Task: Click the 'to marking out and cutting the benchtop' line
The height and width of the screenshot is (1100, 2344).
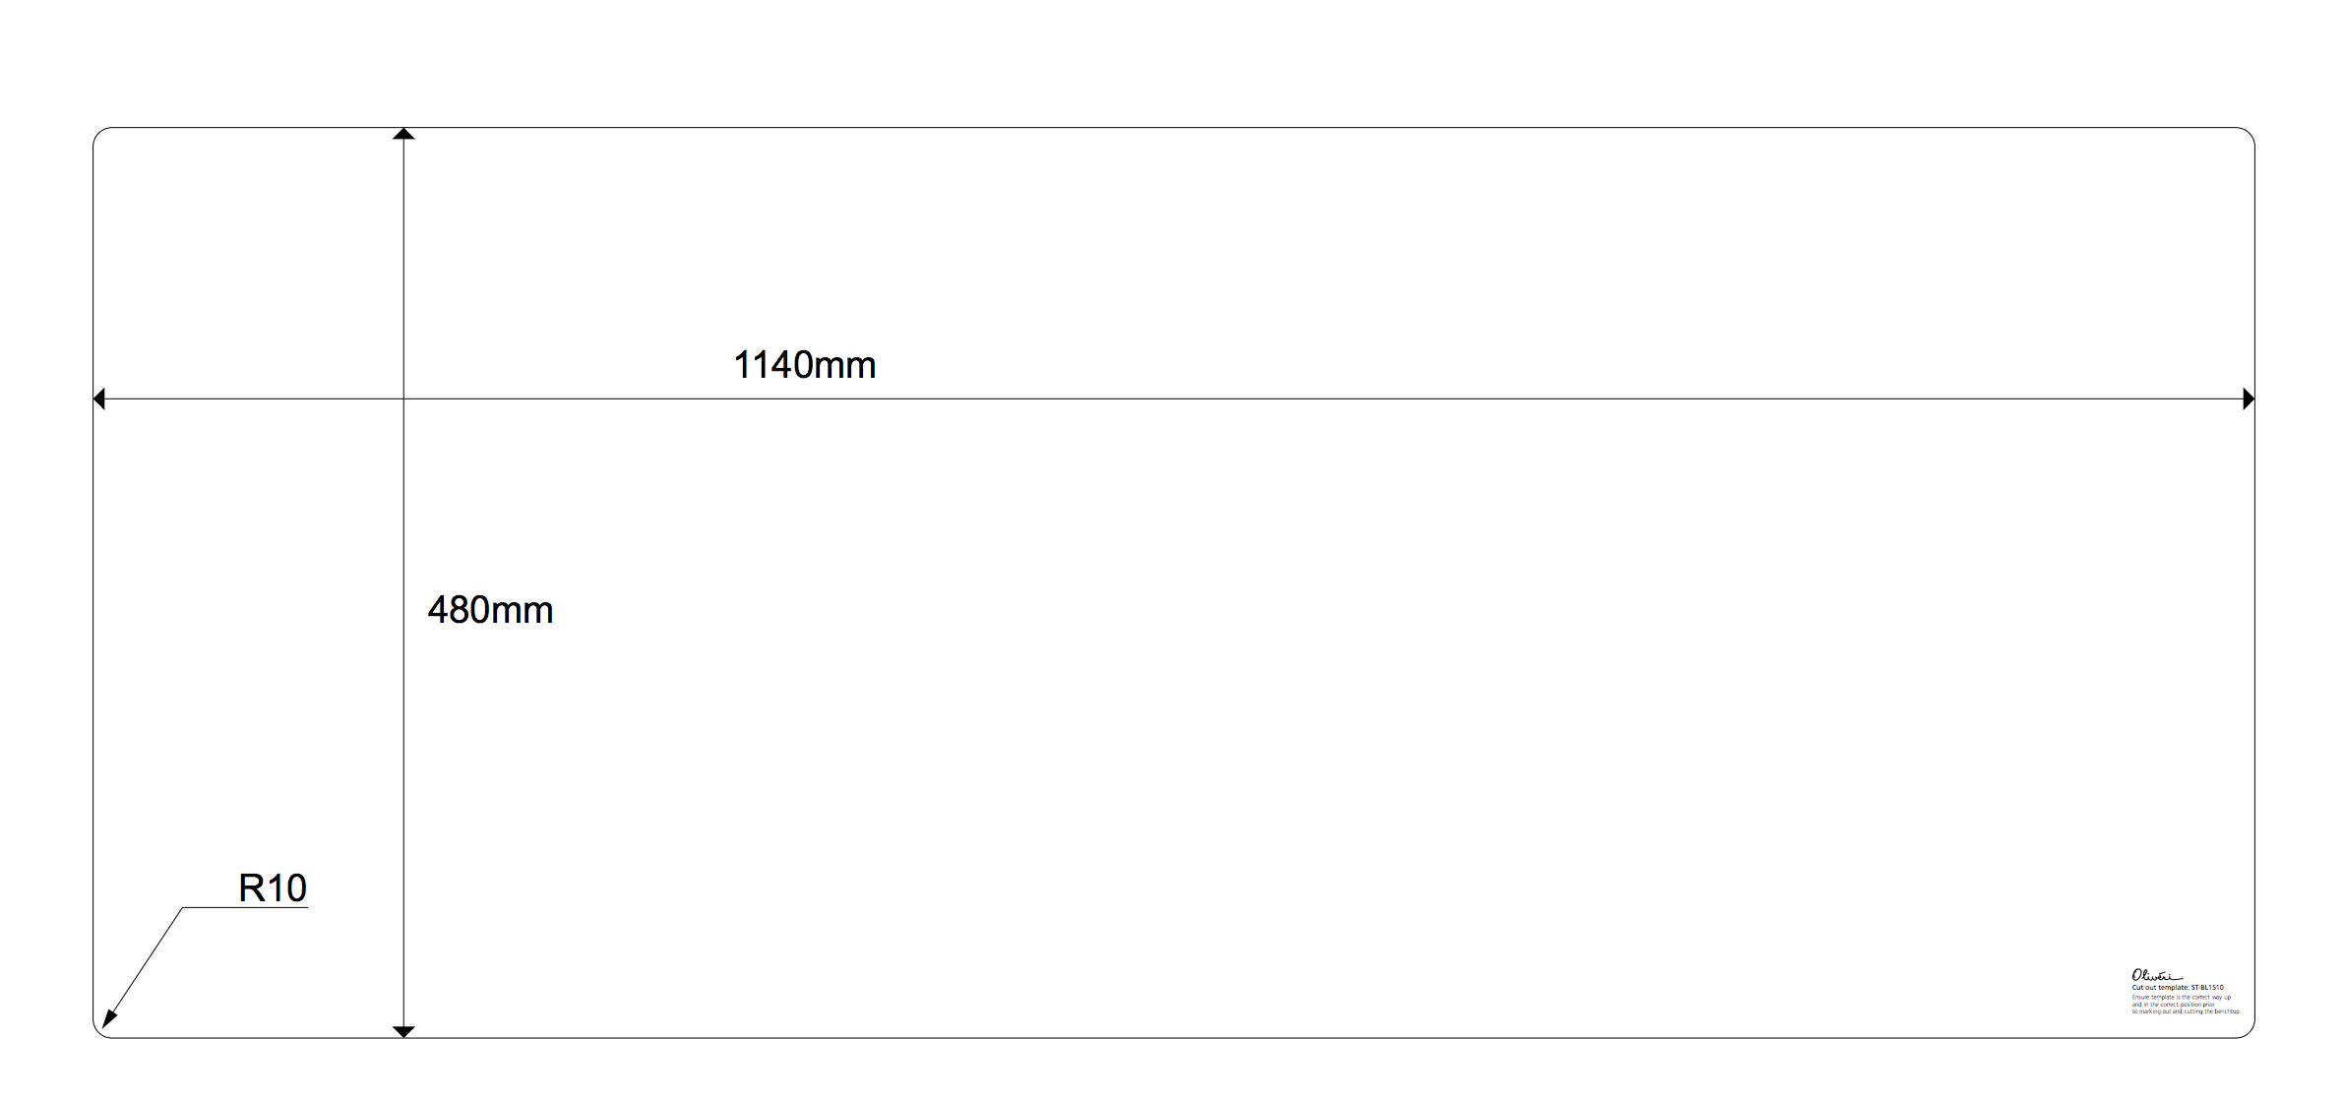Action: (2185, 1011)
